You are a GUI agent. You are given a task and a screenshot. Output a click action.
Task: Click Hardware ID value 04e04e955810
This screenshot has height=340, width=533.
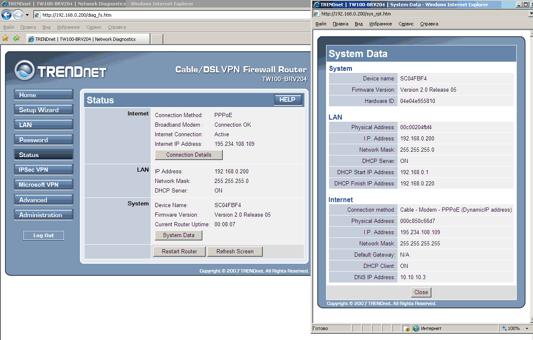click(418, 101)
